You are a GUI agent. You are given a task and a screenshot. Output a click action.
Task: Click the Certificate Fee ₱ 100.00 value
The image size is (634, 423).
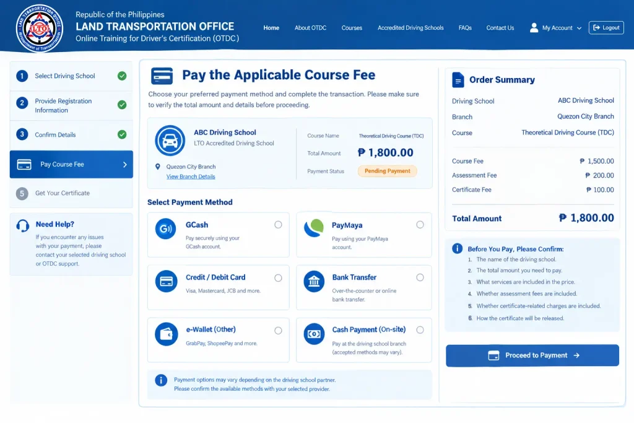600,190
